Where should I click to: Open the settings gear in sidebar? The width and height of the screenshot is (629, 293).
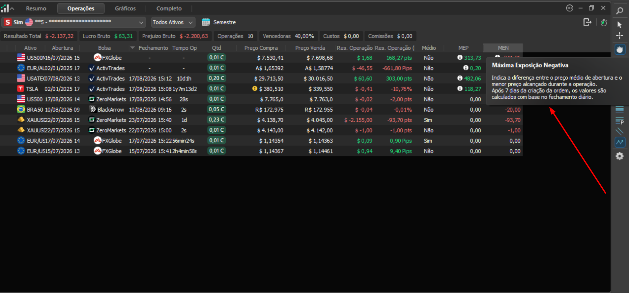[x=619, y=156]
